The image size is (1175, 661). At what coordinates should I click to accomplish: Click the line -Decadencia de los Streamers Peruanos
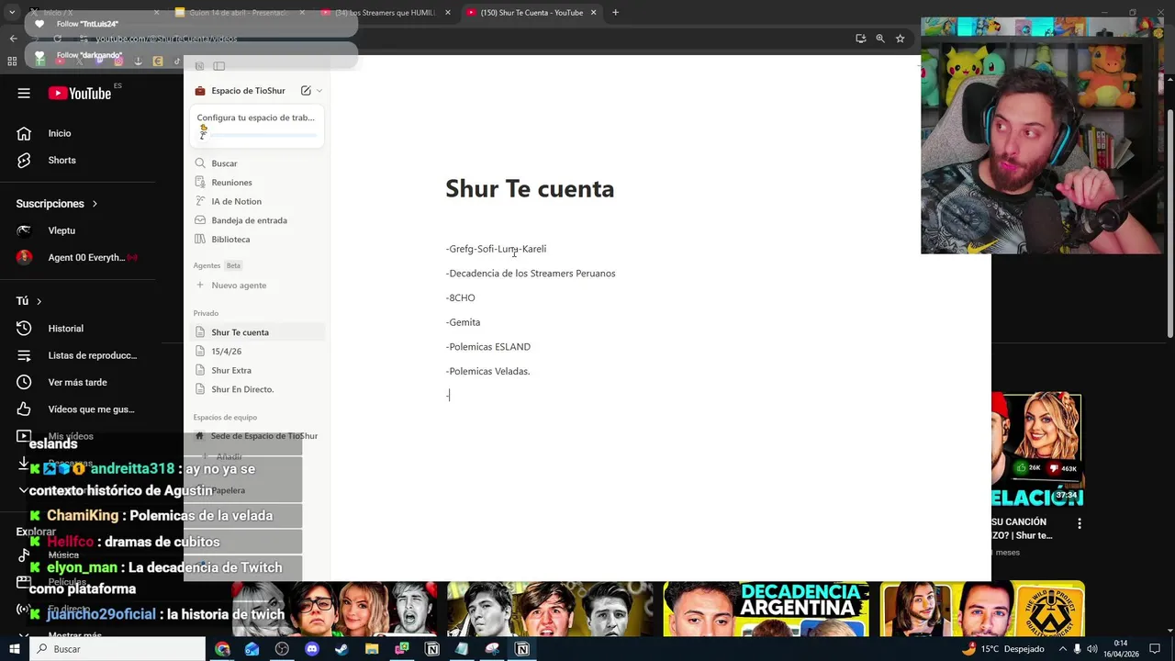pos(531,274)
